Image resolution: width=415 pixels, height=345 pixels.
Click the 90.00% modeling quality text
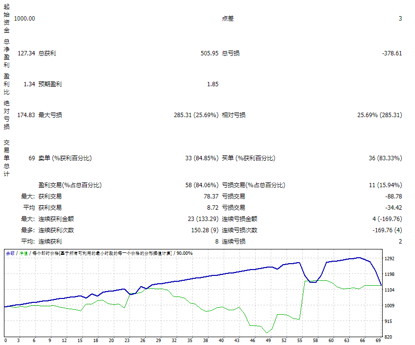pos(184,254)
